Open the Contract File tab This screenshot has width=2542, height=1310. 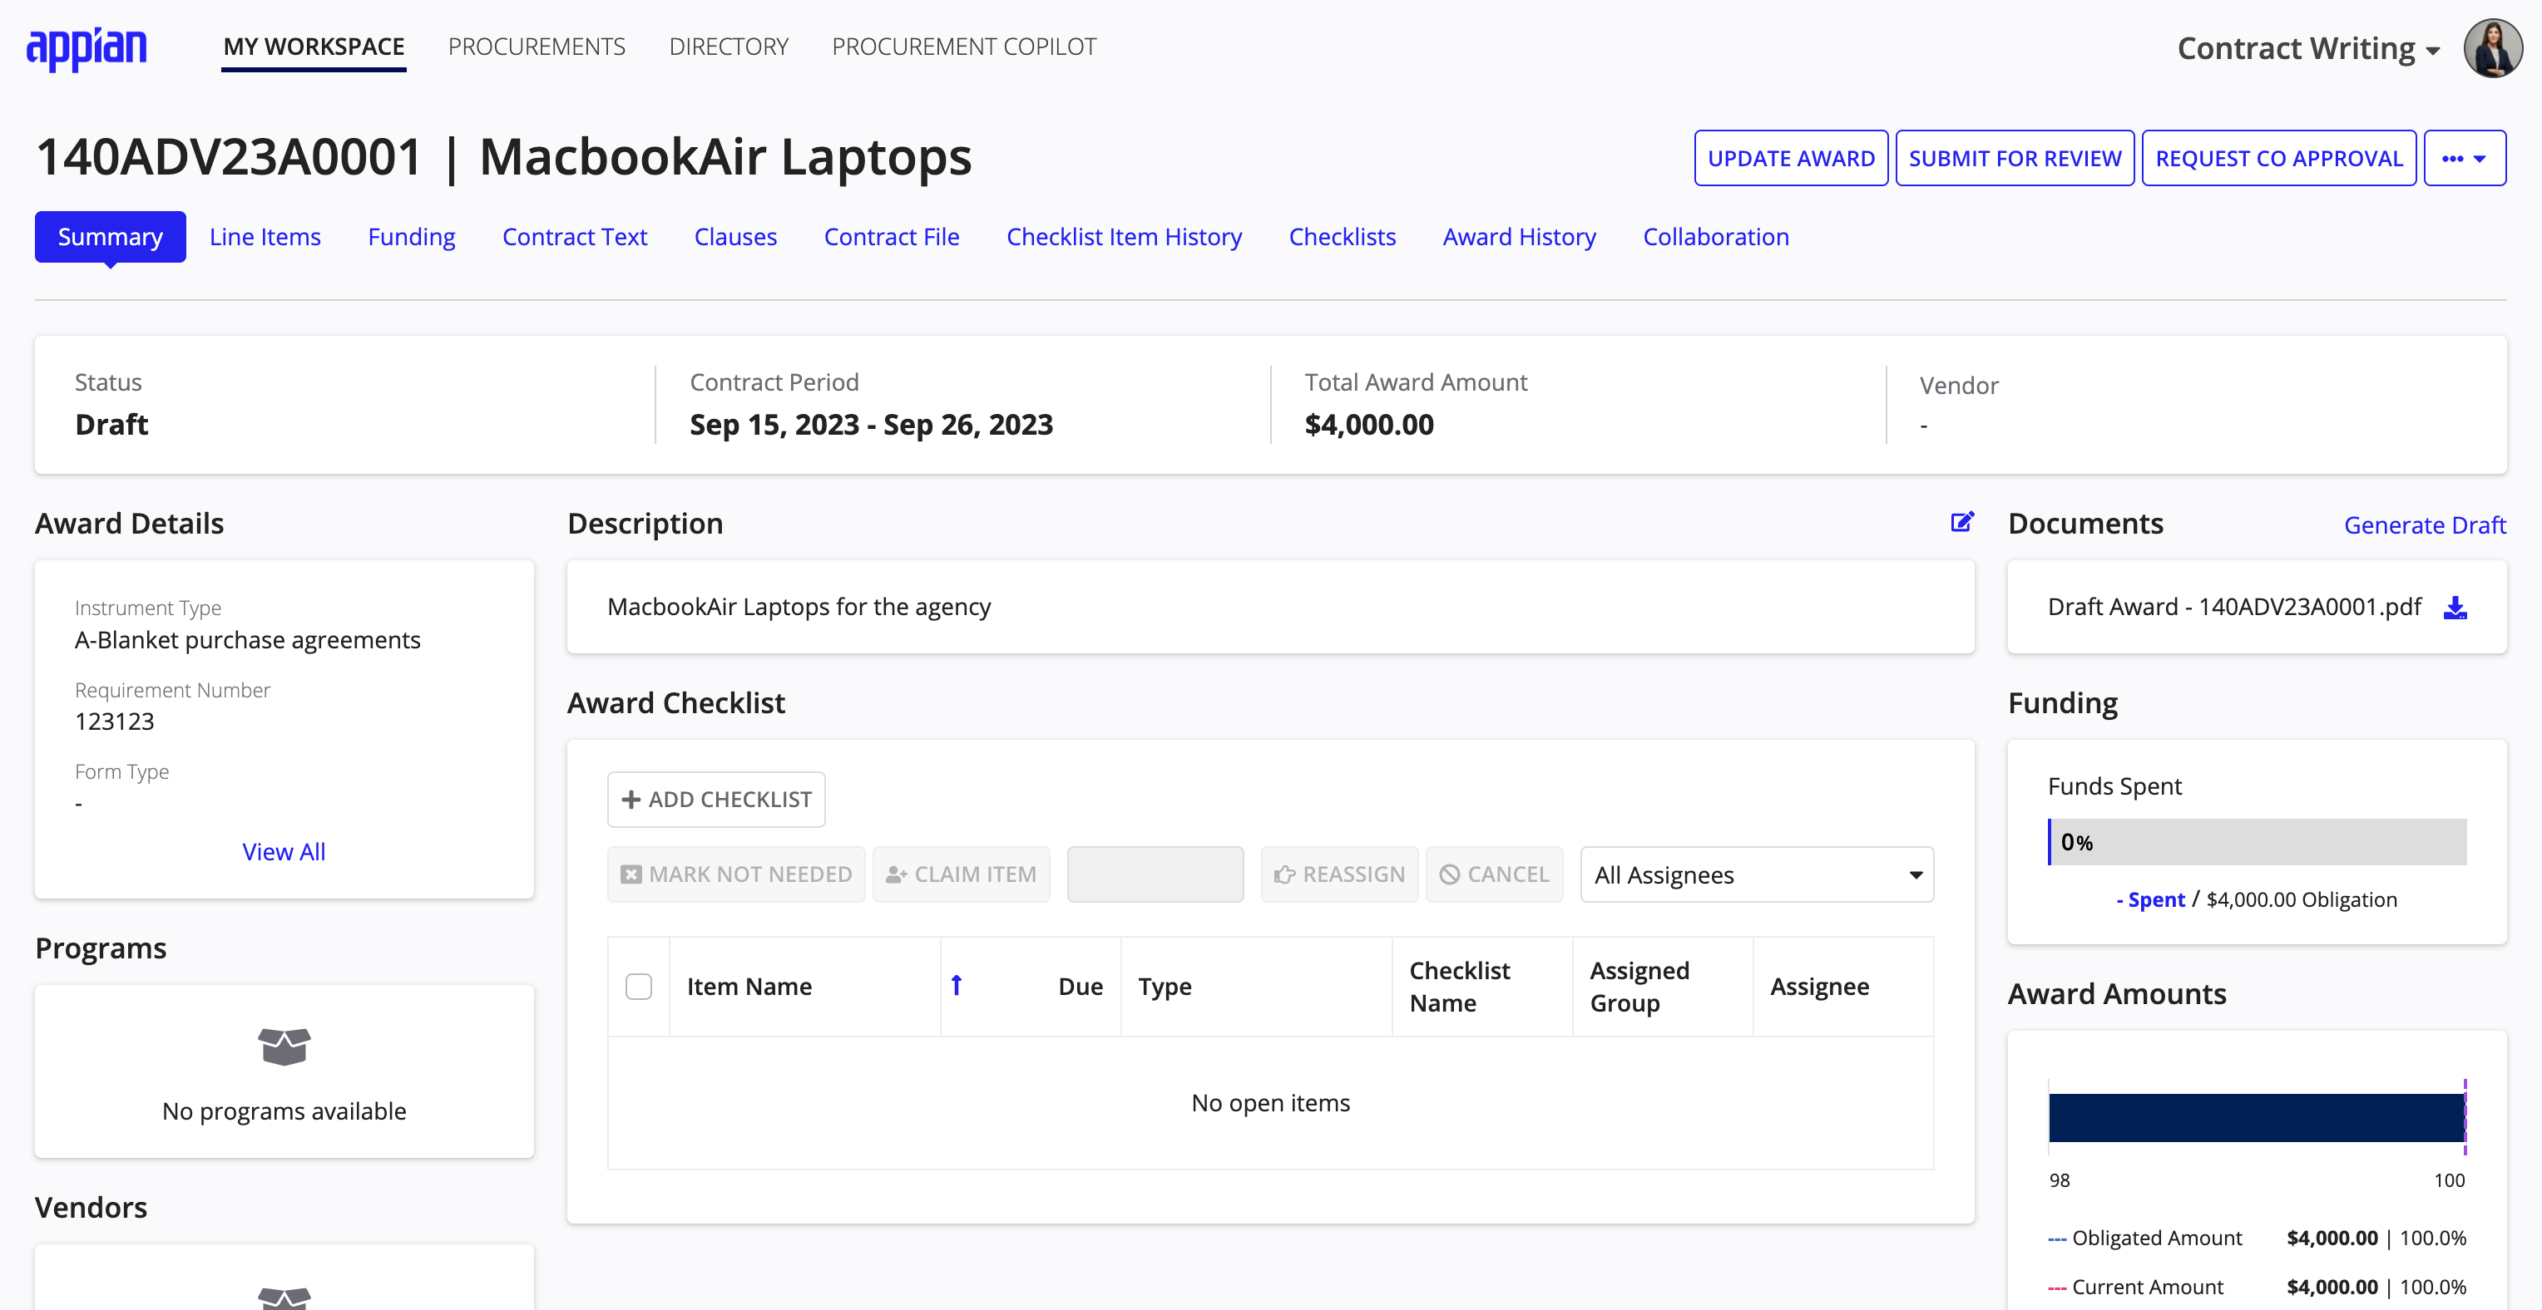(891, 237)
